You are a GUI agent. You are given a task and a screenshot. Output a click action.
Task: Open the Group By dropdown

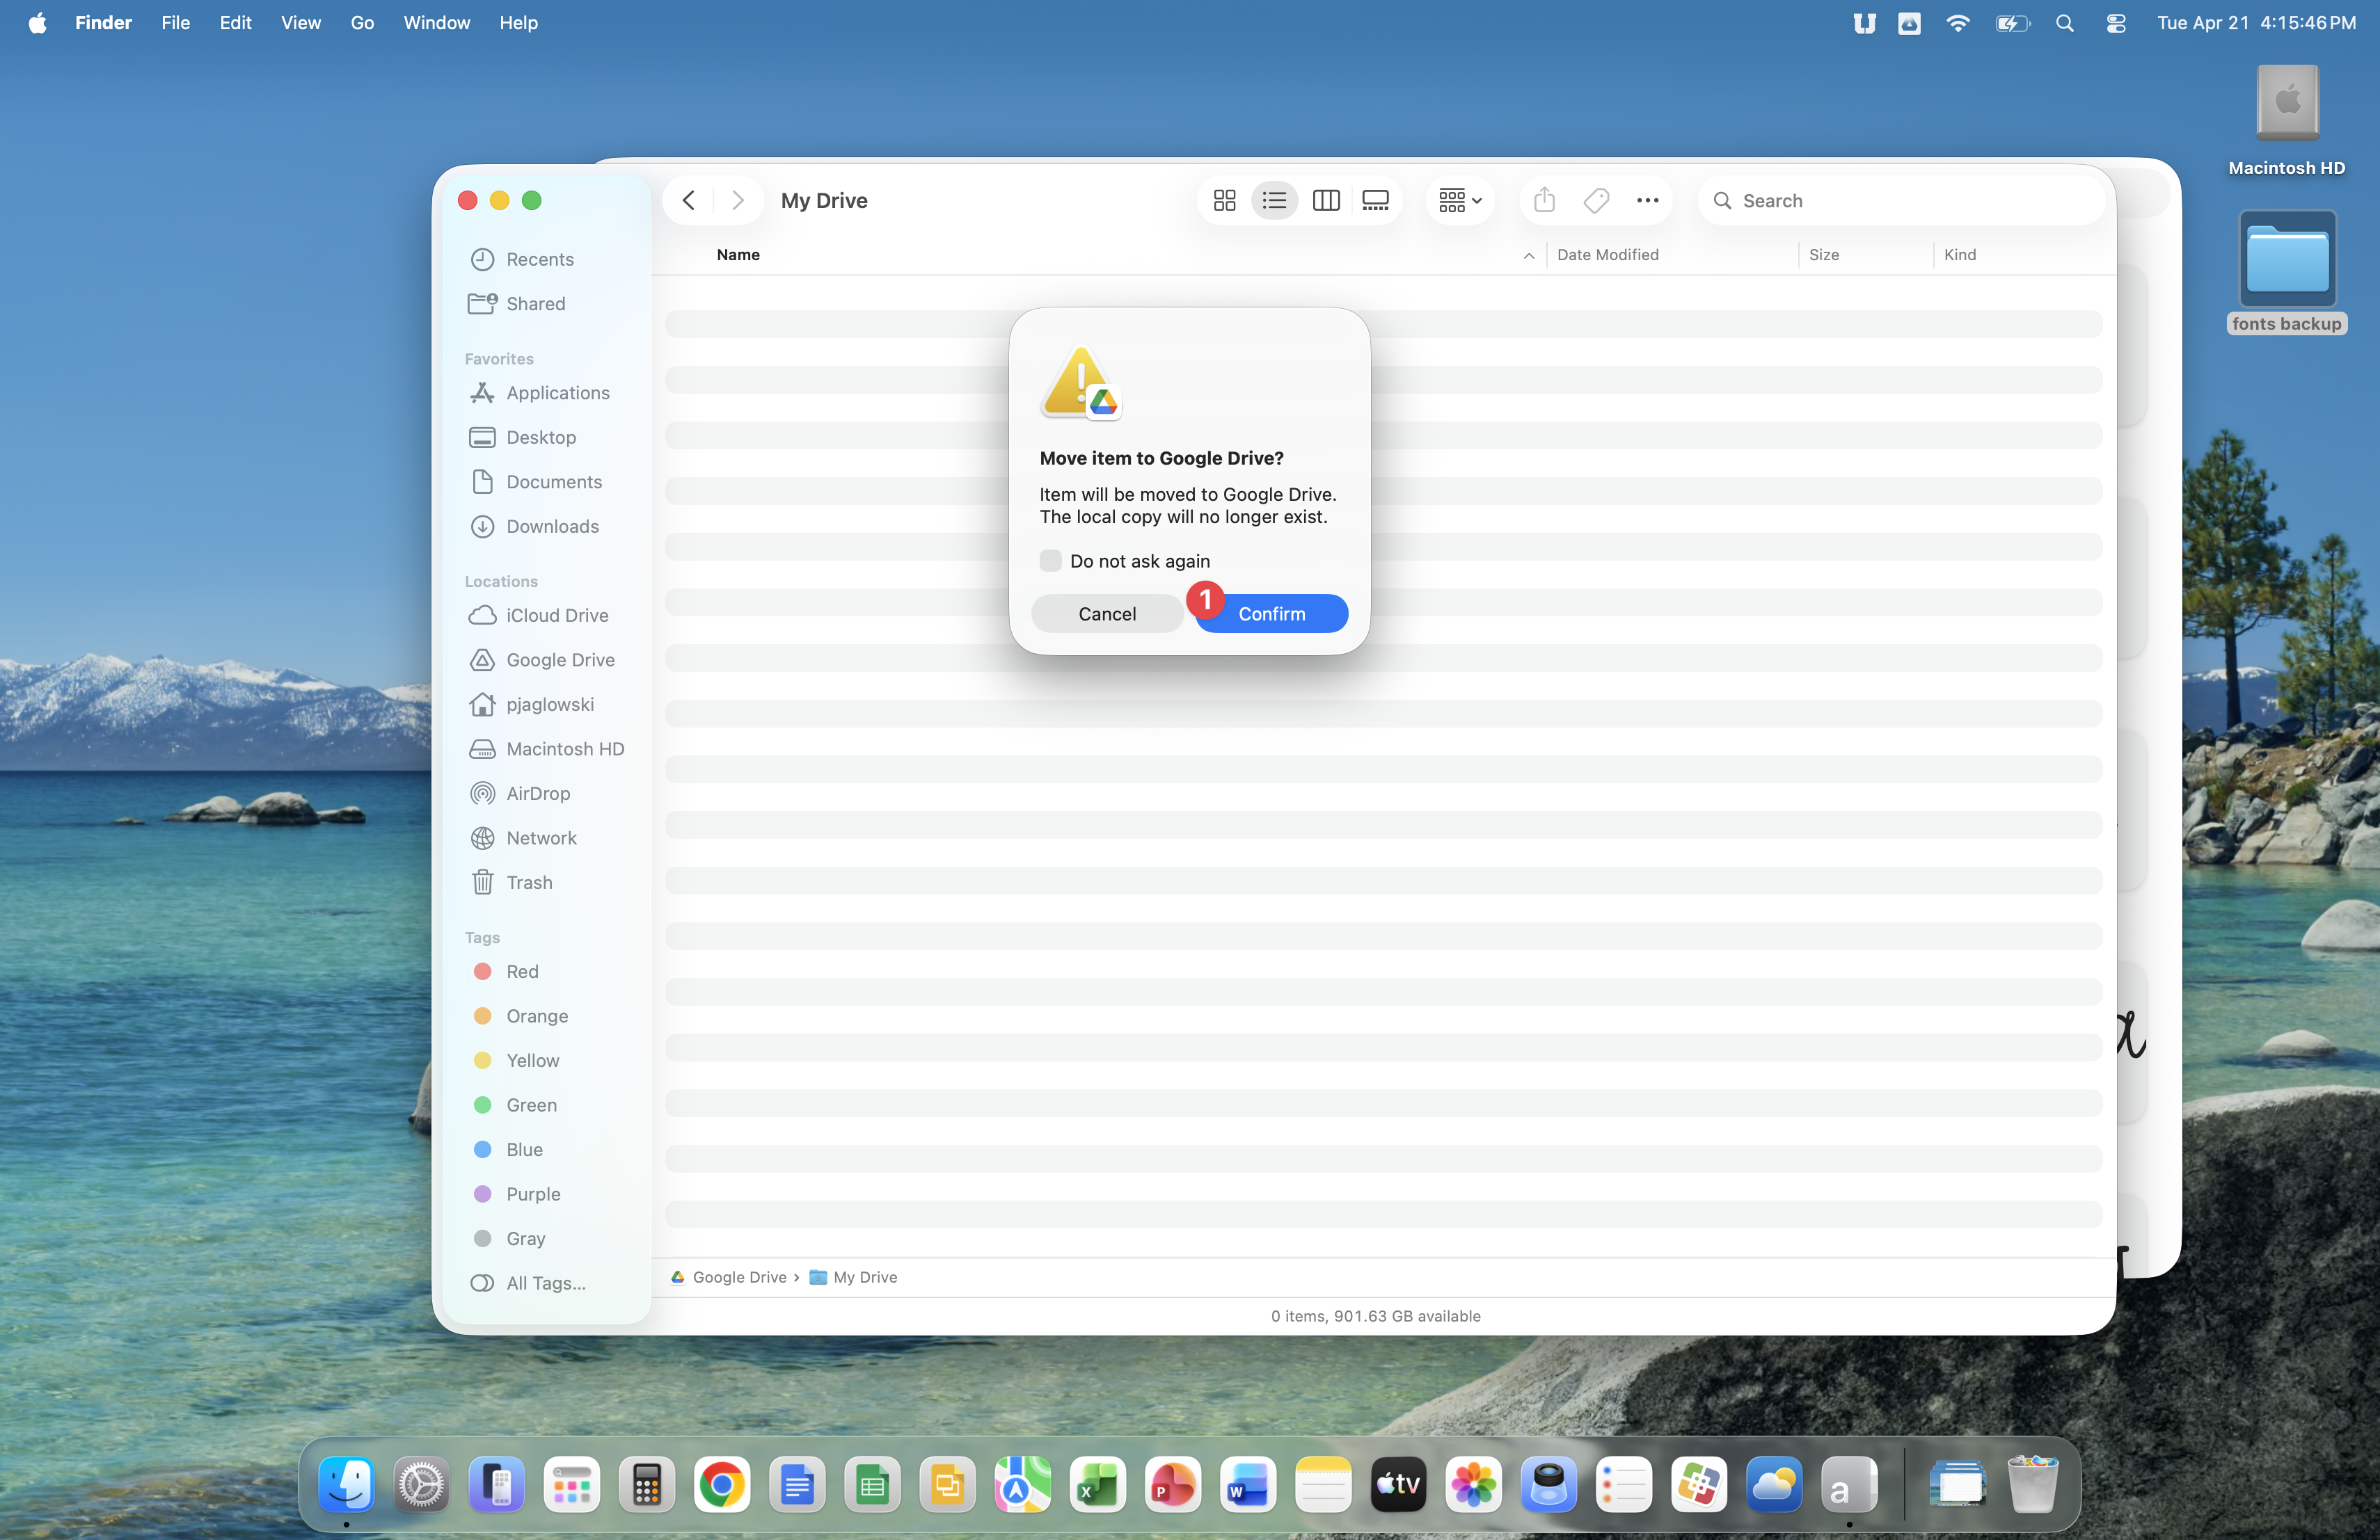1460,201
